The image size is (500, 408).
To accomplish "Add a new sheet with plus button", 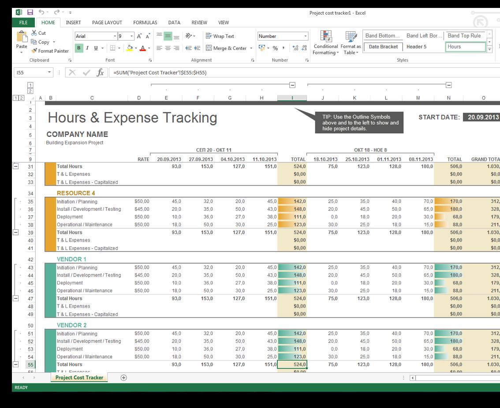I will (124, 378).
